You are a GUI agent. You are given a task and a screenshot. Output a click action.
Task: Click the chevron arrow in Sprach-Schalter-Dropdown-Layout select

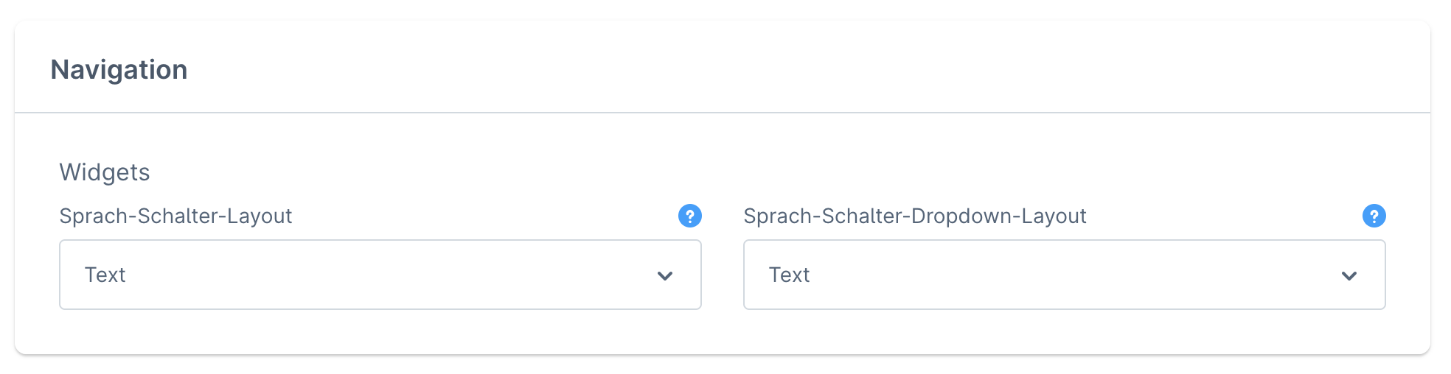(1349, 276)
